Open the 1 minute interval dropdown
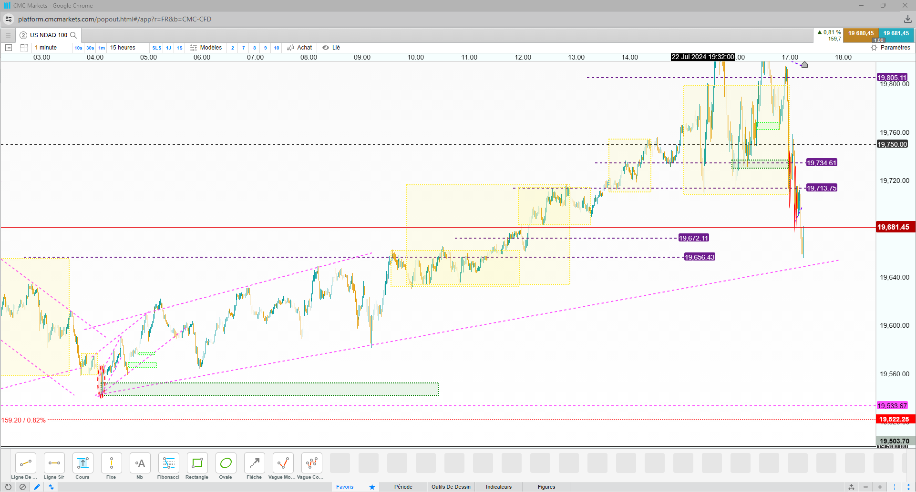This screenshot has height=492, width=916. [46, 48]
